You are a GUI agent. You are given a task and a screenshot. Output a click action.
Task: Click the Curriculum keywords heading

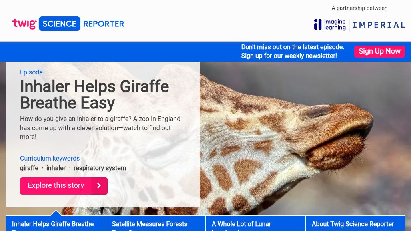(50, 158)
